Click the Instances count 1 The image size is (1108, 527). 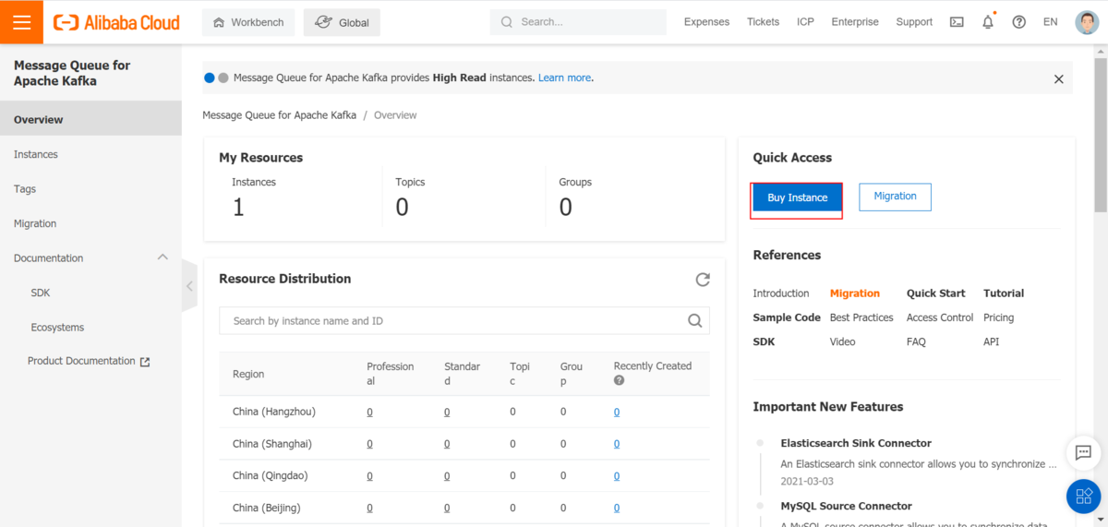point(238,208)
